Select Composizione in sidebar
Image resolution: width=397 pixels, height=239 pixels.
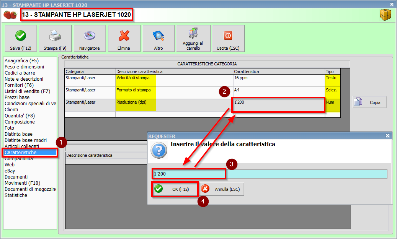(x=20, y=122)
